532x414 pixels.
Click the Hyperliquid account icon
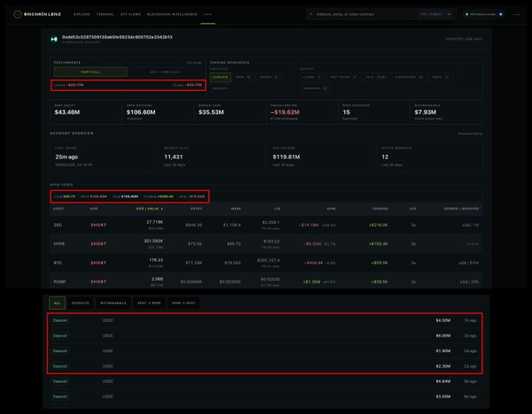[x=54, y=39]
